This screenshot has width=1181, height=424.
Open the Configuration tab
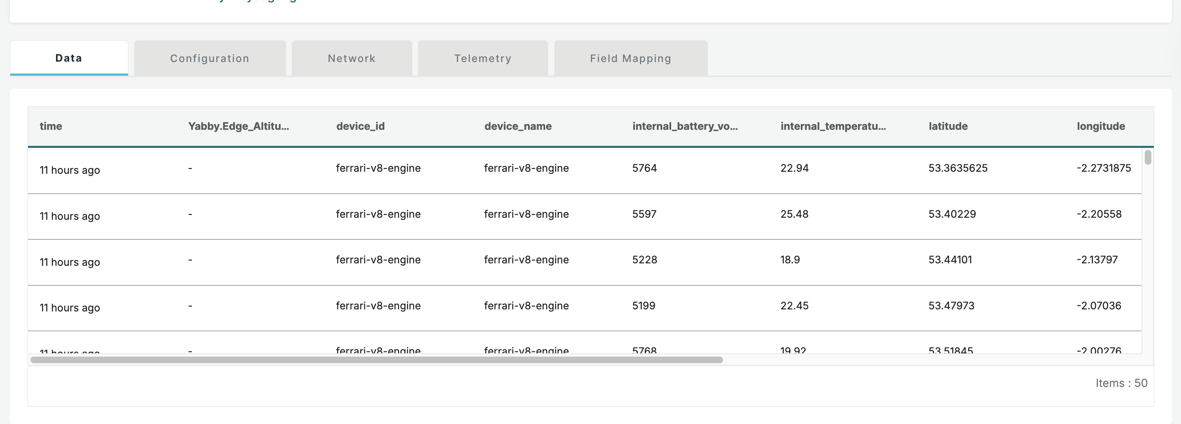tap(209, 59)
